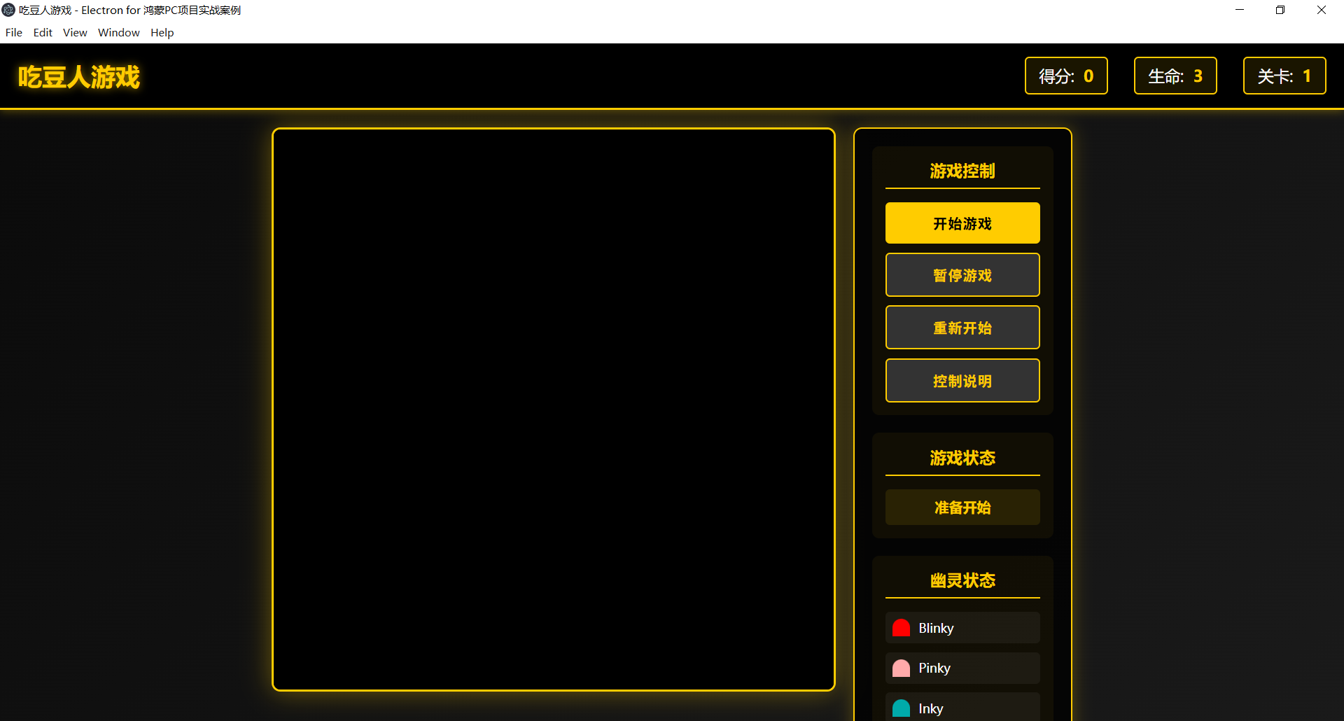
Task: Click the 游戏状态 section heading
Action: click(962, 458)
